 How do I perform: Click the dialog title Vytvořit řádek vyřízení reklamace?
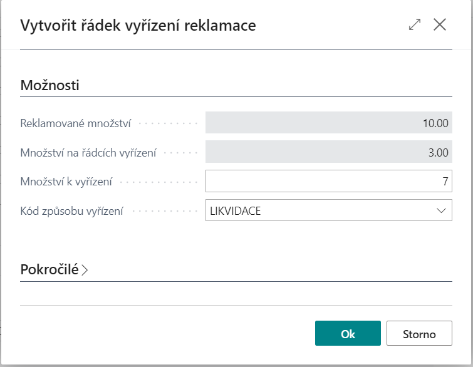tap(138, 26)
